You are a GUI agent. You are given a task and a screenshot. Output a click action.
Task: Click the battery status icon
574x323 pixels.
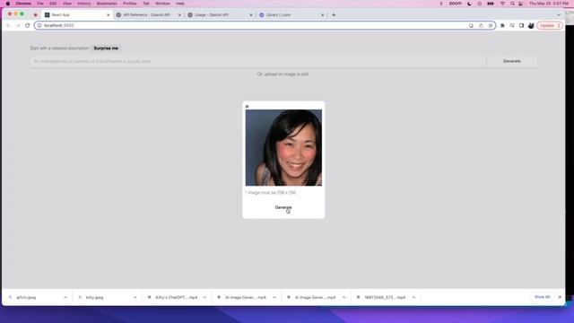tap(491, 4)
